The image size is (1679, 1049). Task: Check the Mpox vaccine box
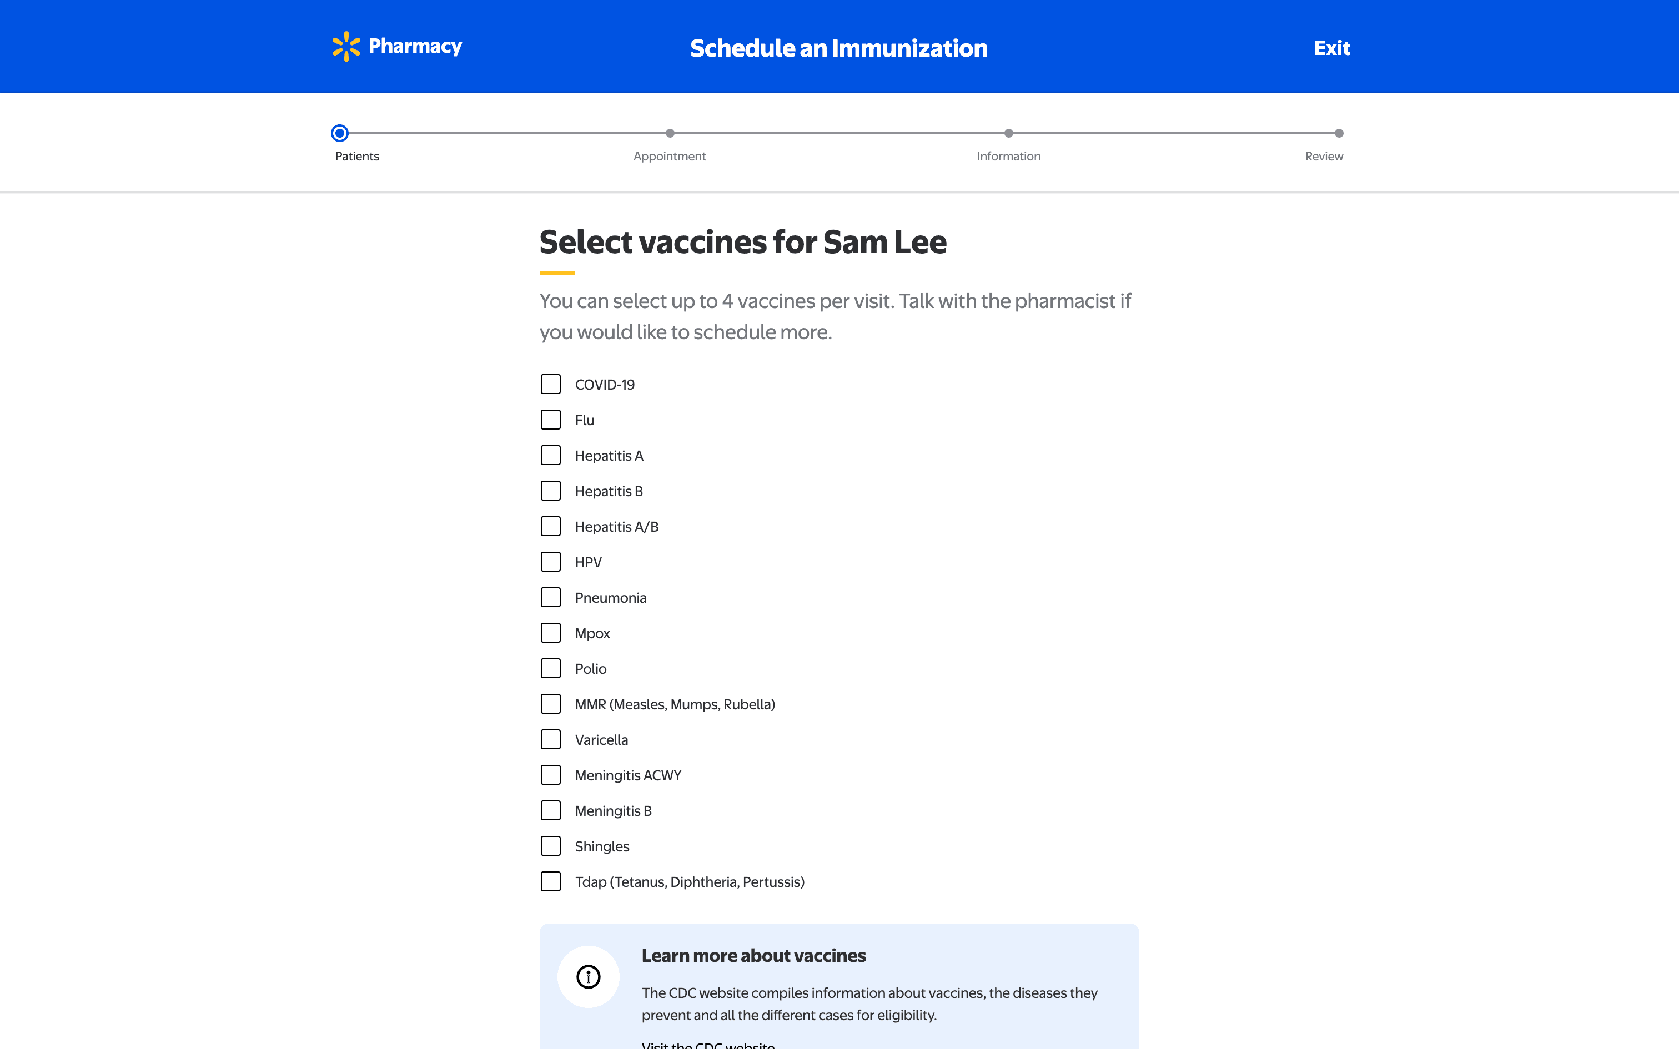[550, 633]
